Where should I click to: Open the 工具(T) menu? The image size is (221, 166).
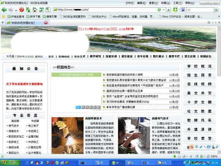[178, 3]
